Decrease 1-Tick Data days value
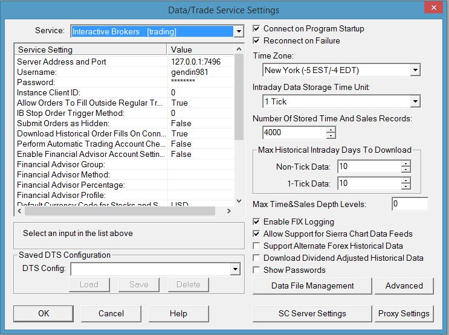This screenshot has width=449, height=335. click(x=405, y=187)
